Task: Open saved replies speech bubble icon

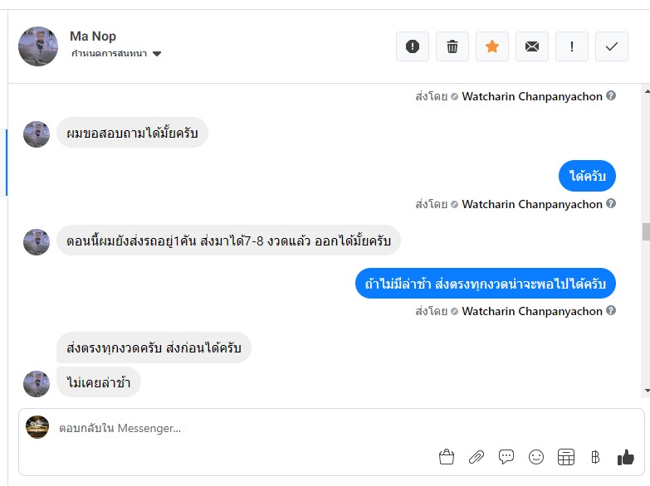Action: tap(506, 457)
